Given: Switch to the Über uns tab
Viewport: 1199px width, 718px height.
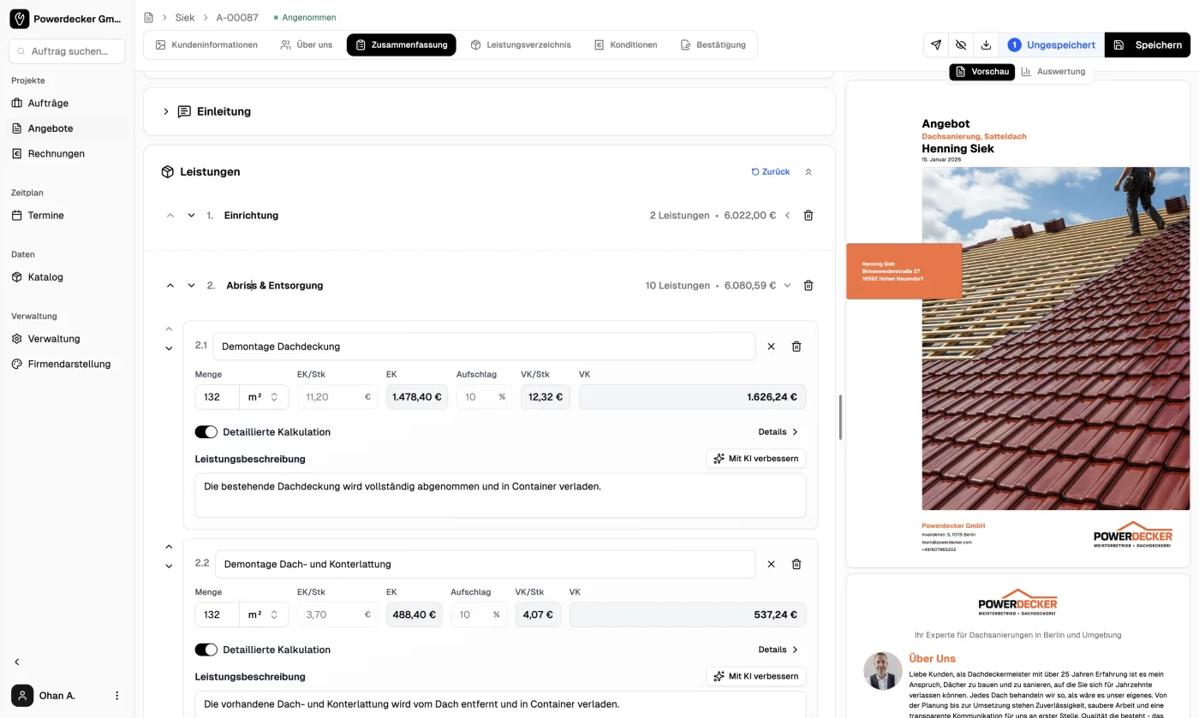Looking at the screenshot, I should pyautogui.click(x=307, y=45).
